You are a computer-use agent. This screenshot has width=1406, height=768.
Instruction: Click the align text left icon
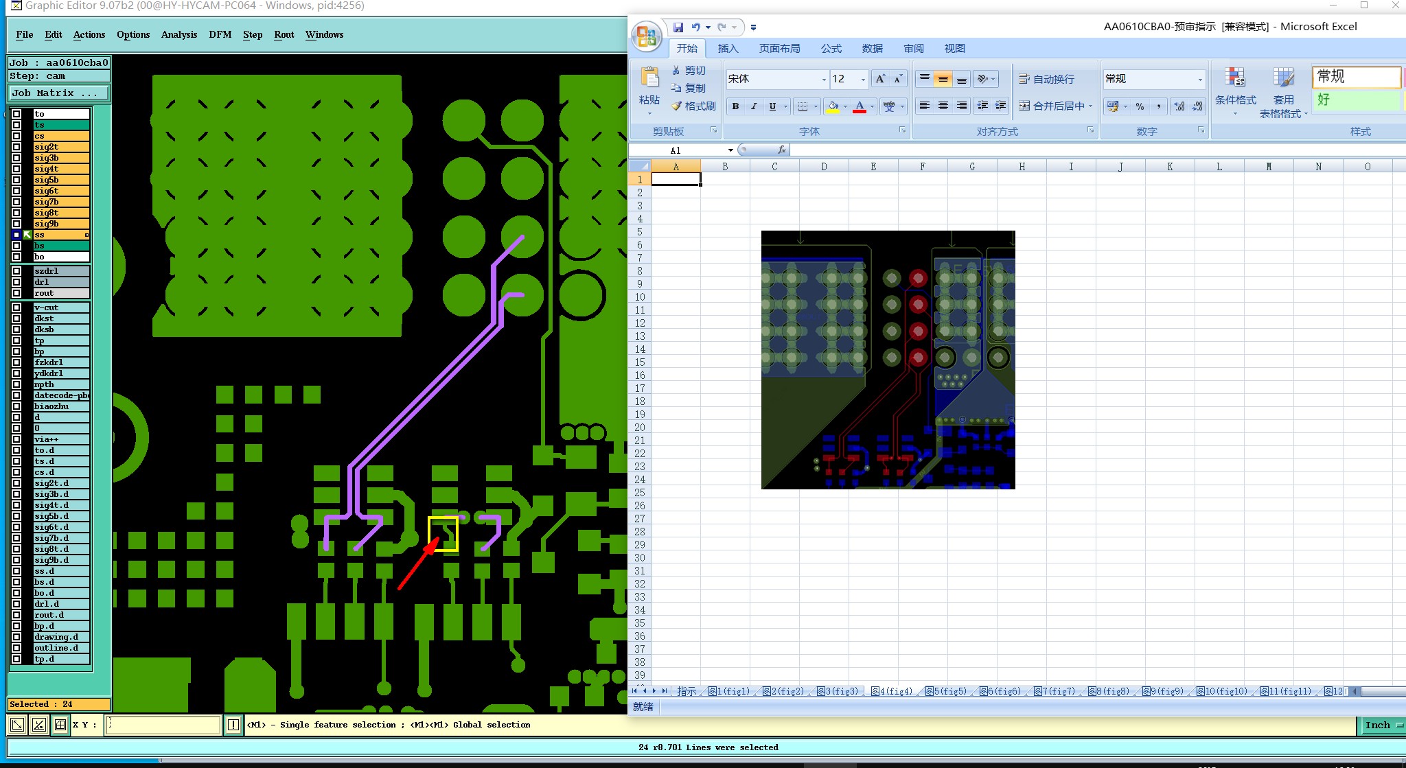click(x=925, y=106)
